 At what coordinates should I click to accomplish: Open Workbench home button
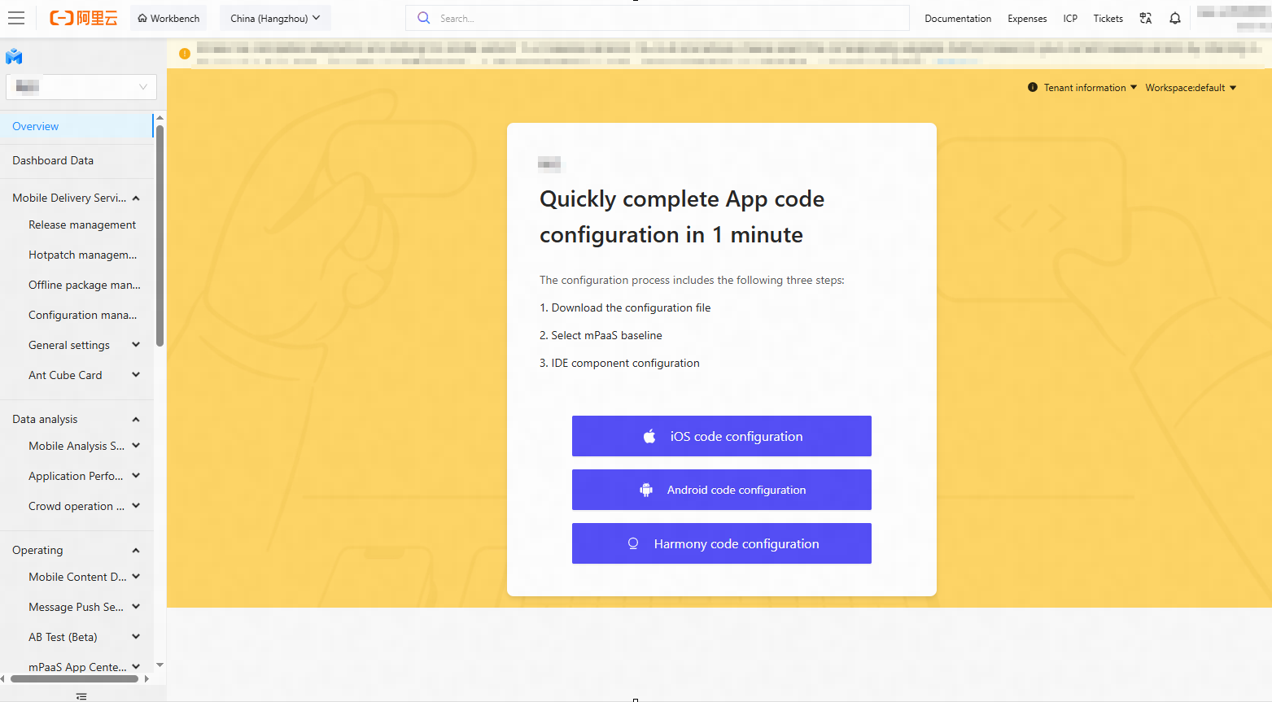coord(168,18)
